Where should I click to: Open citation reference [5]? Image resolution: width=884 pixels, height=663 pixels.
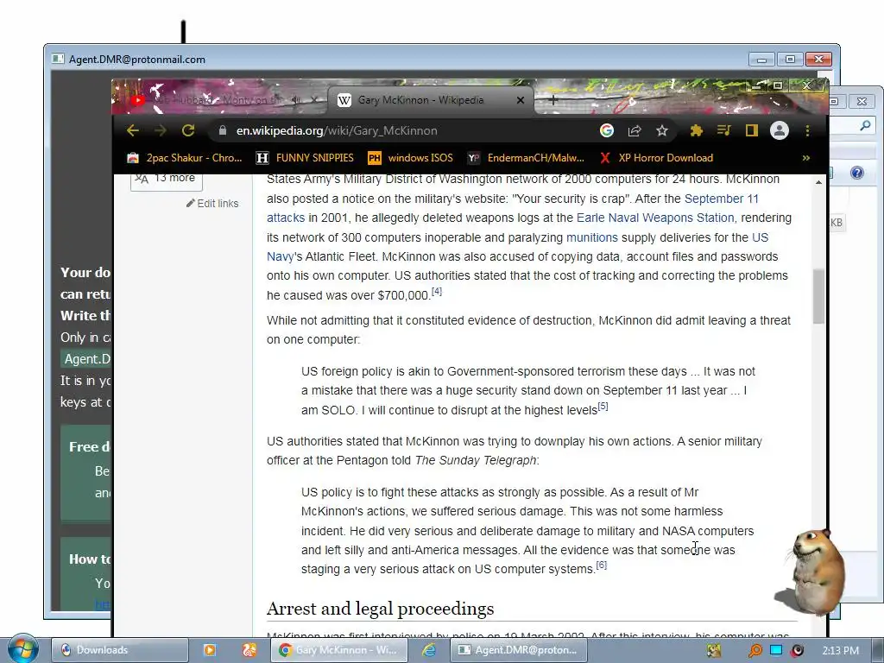[x=603, y=406]
